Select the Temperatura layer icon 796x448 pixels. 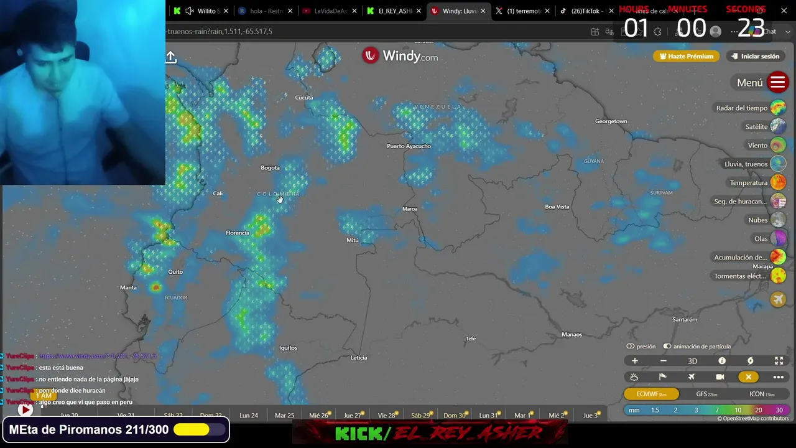point(778,182)
